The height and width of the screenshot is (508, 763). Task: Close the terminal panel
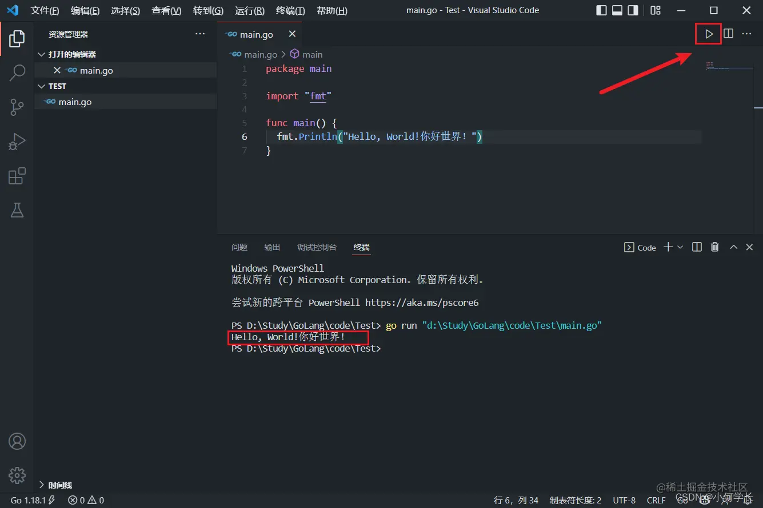(749, 247)
